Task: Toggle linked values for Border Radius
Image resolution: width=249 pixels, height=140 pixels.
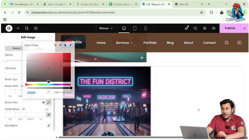Action: coord(49,115)
